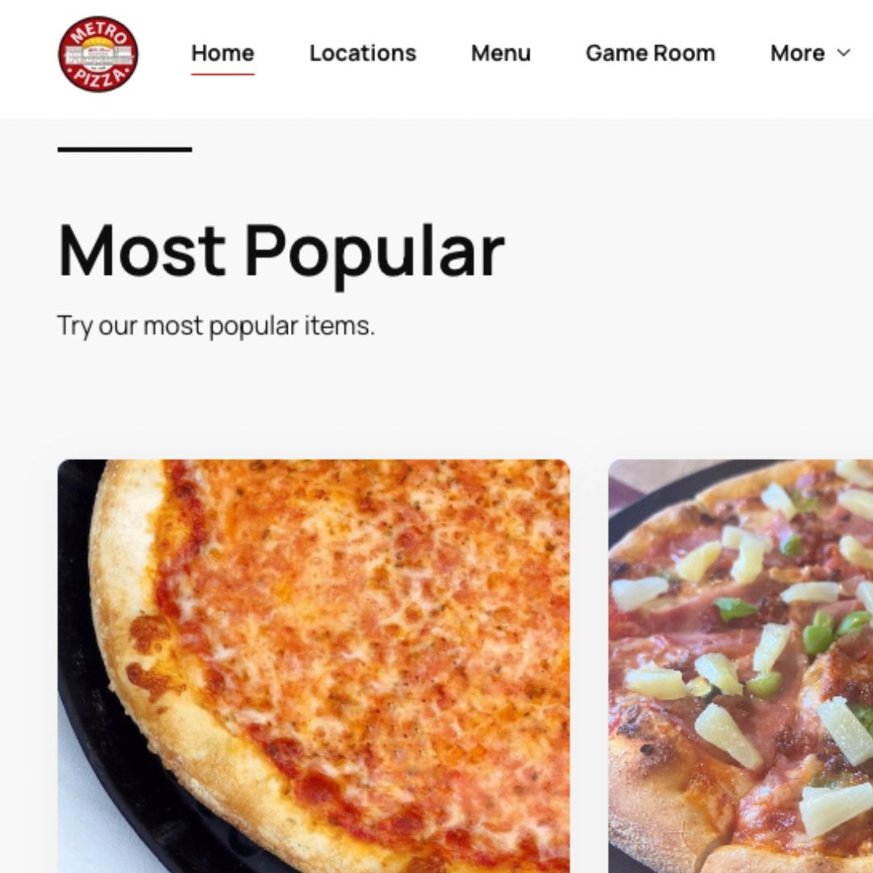Image resolution: width=873 pixels, height=873 pixels.
Task: Visit the Game Room page
Action: pos(650,53)
